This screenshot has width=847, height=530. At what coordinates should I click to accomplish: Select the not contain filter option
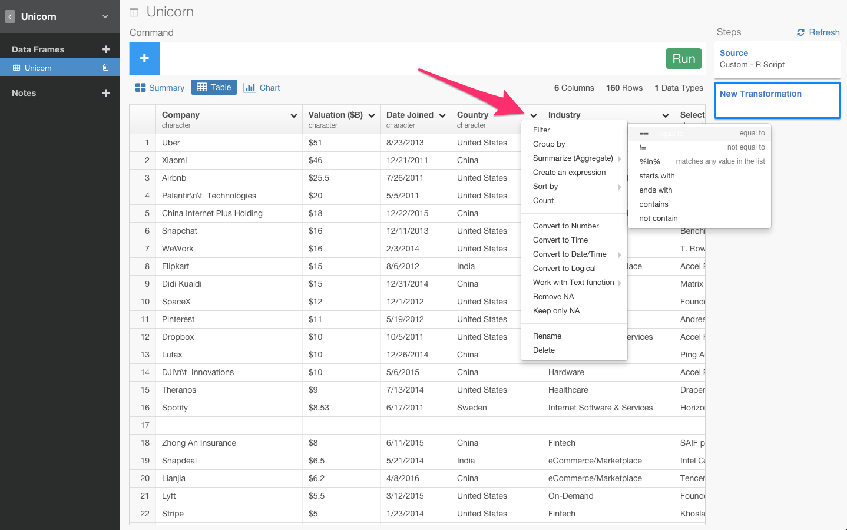pyautogui.click(x=699, y=218)
